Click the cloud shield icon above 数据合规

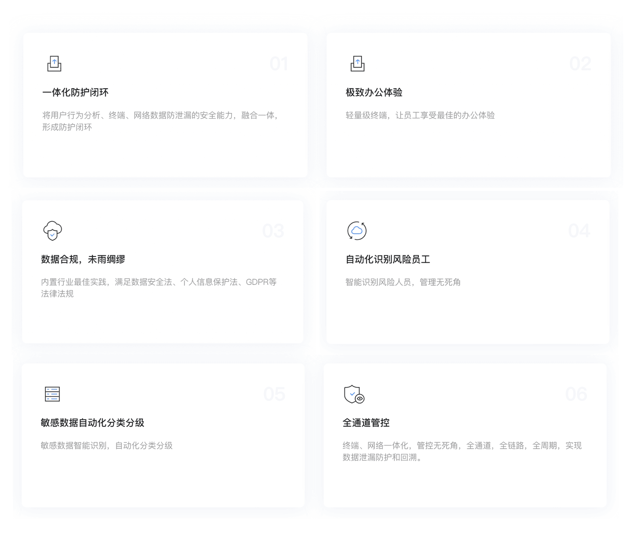[x=52, y=231]
